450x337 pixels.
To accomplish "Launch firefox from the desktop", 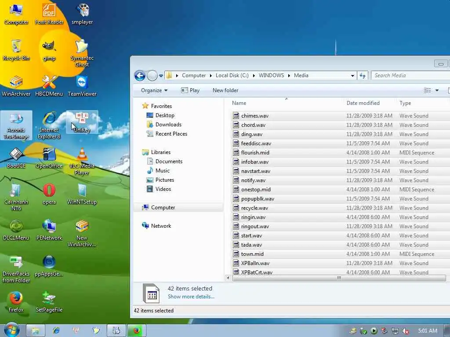I will point(16,302).
